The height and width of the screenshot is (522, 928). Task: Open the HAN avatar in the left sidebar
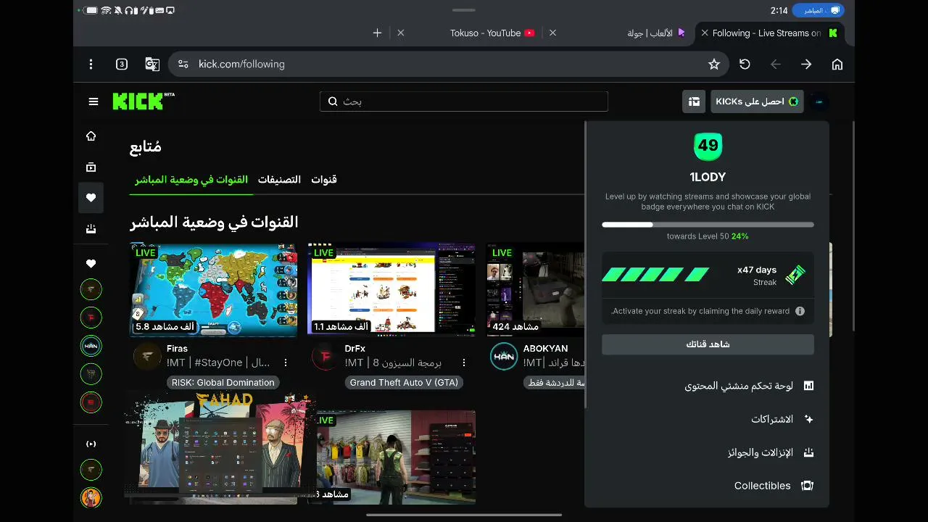click(91, 346)
